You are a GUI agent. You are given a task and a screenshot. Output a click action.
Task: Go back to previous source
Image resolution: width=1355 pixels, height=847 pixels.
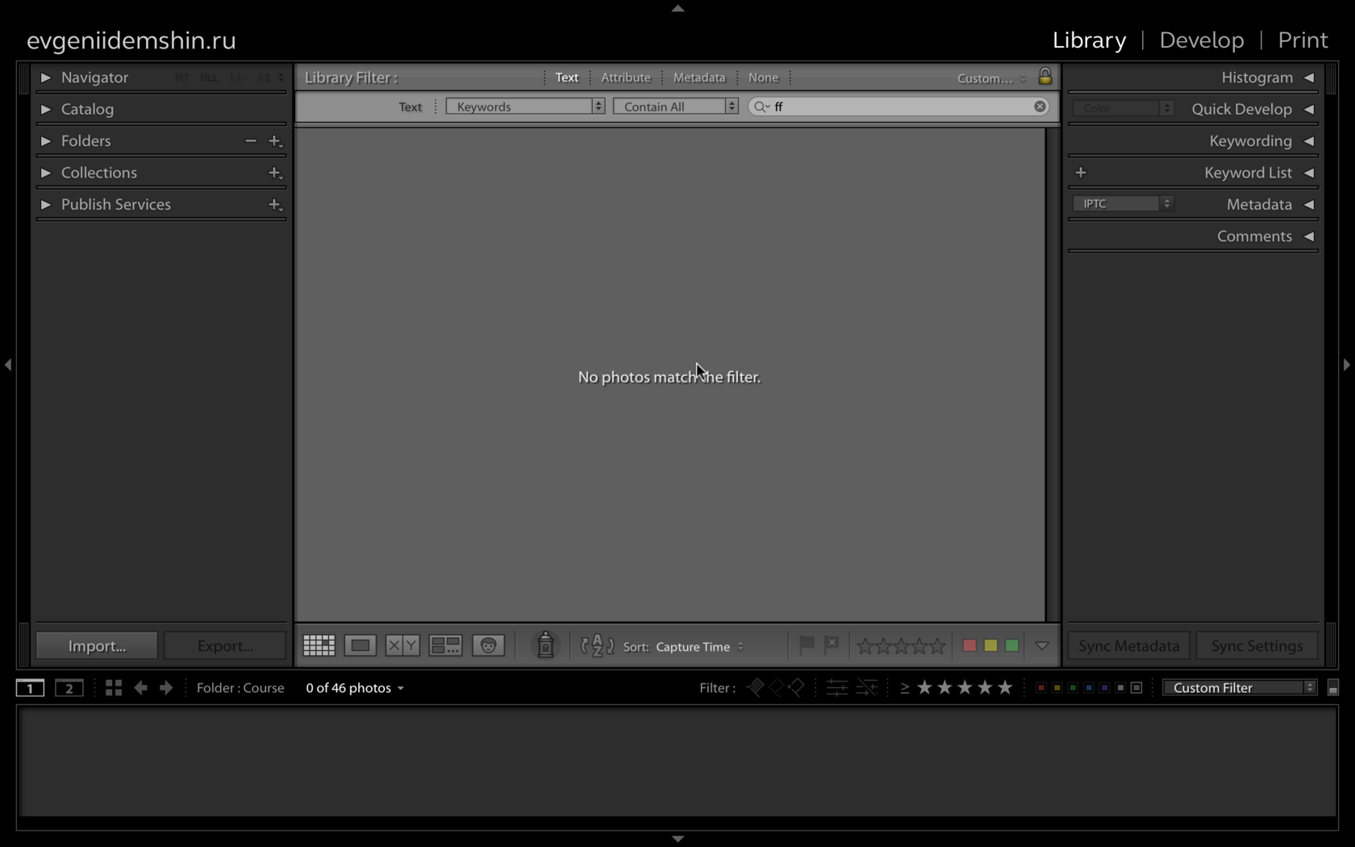click(140, 687)
